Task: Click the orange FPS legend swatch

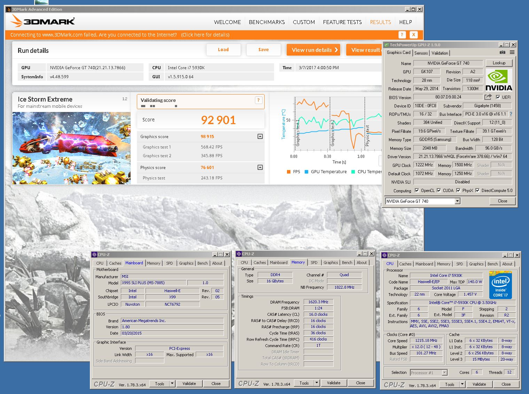Action: coord(289,172)
